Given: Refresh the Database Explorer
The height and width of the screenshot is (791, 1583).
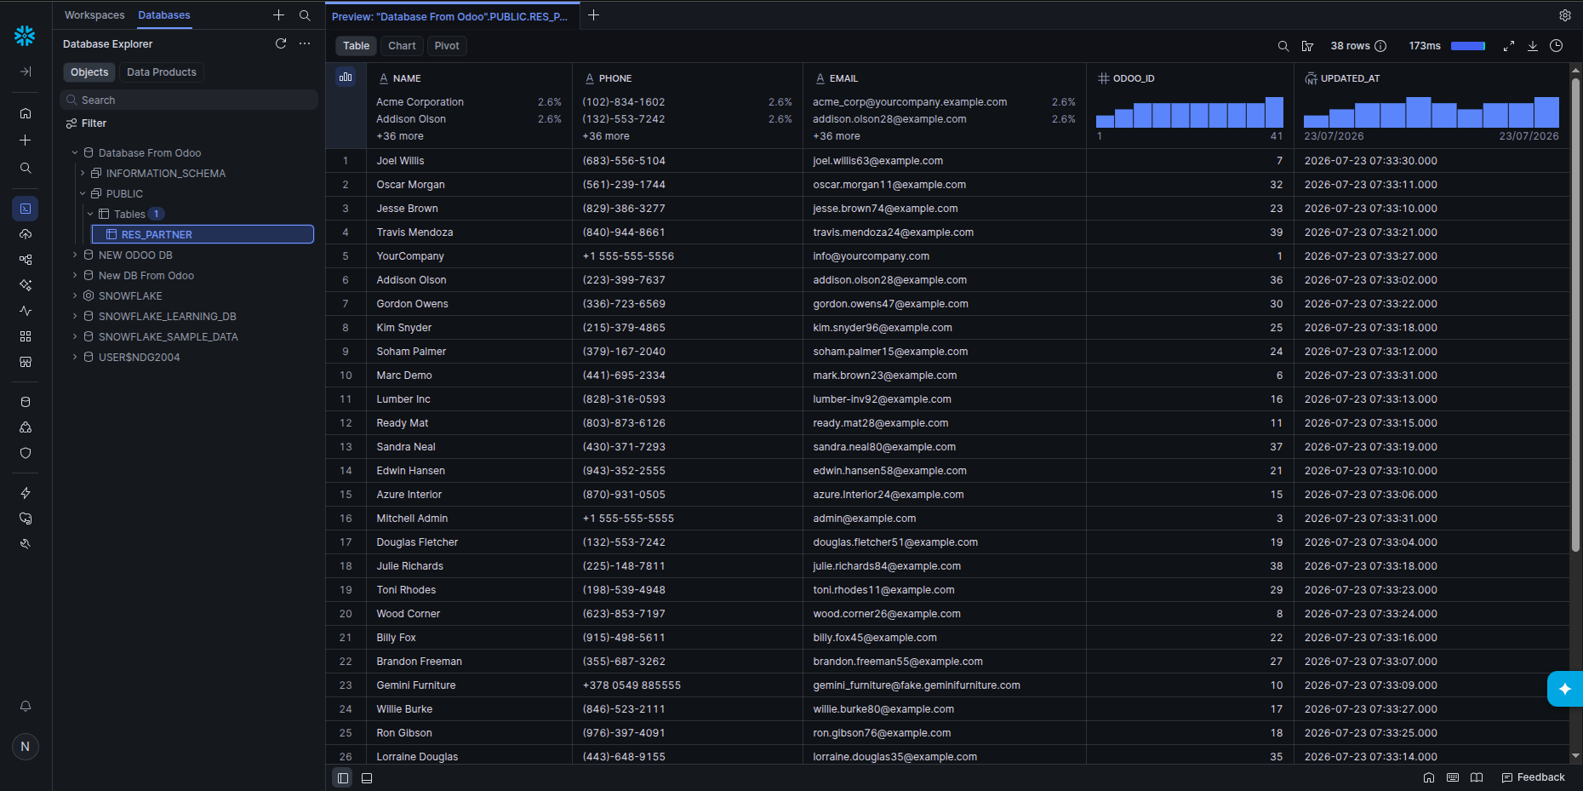Looking at the screenshot, I should [x=281, y=43].
